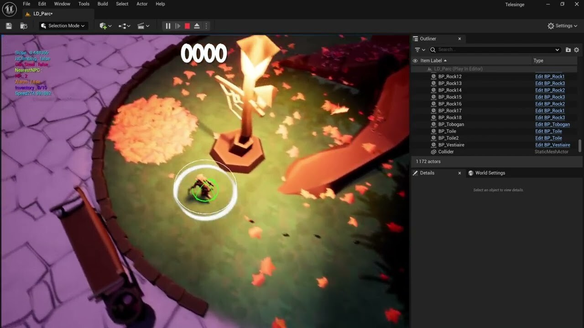Open the Content Browser icon

(x=23, y=26)
